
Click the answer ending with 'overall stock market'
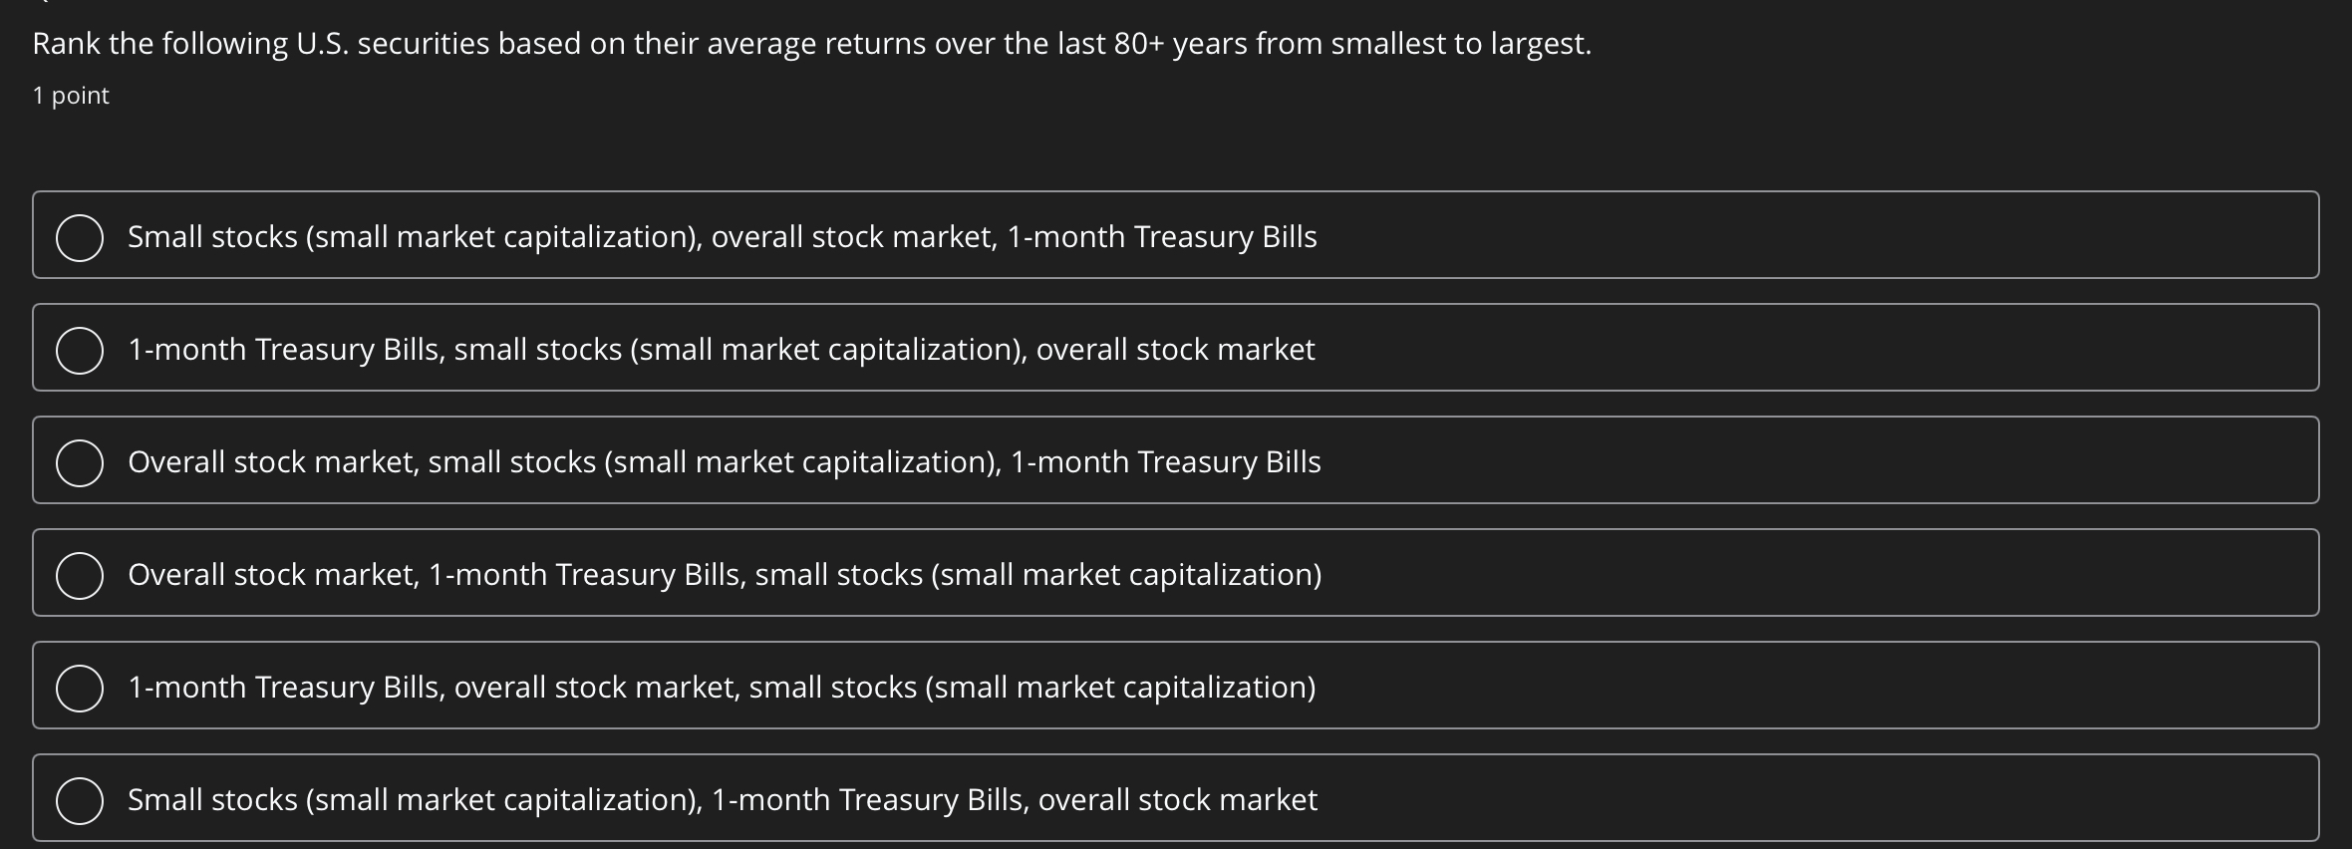pyautogui.click(x=723, y=797)
